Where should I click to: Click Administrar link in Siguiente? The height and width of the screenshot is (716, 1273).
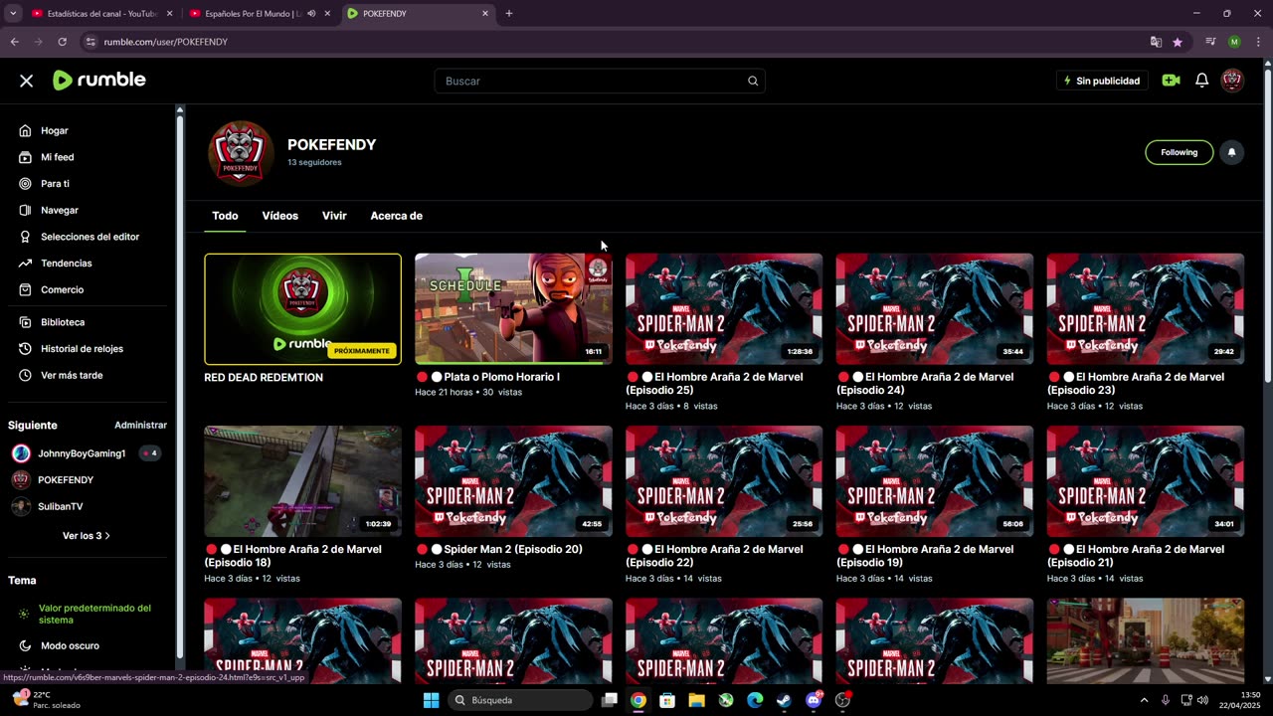[140, 425]
